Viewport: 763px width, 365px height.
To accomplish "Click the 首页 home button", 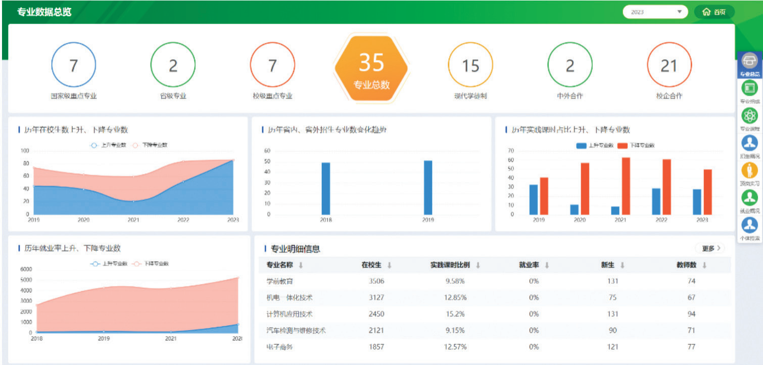I will pos(714,12).
